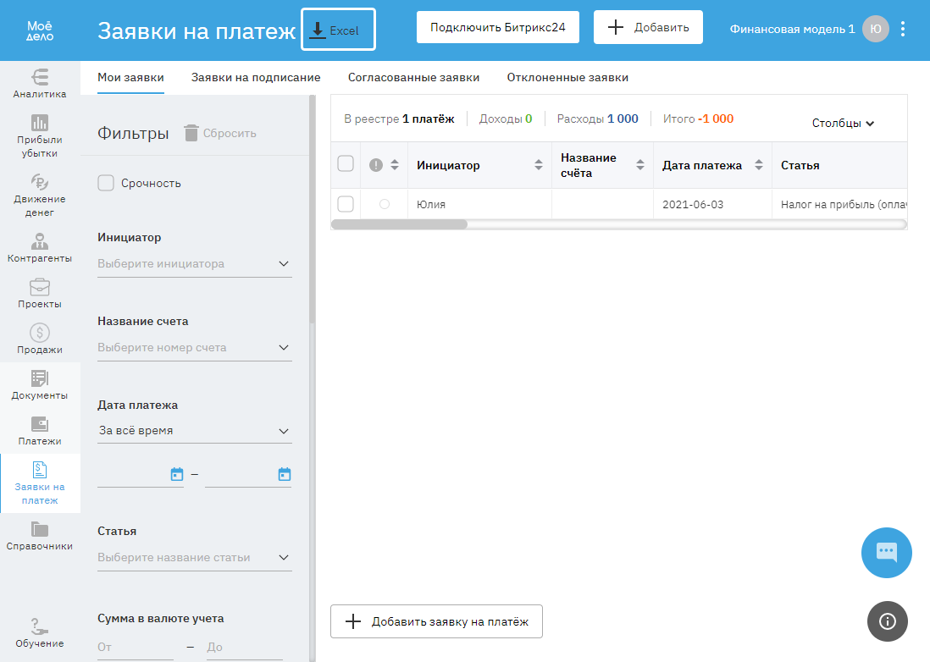Open the three-dot user menu
Image resolution: width=930 pixels, height=662 pixels.
click(903, 29)
